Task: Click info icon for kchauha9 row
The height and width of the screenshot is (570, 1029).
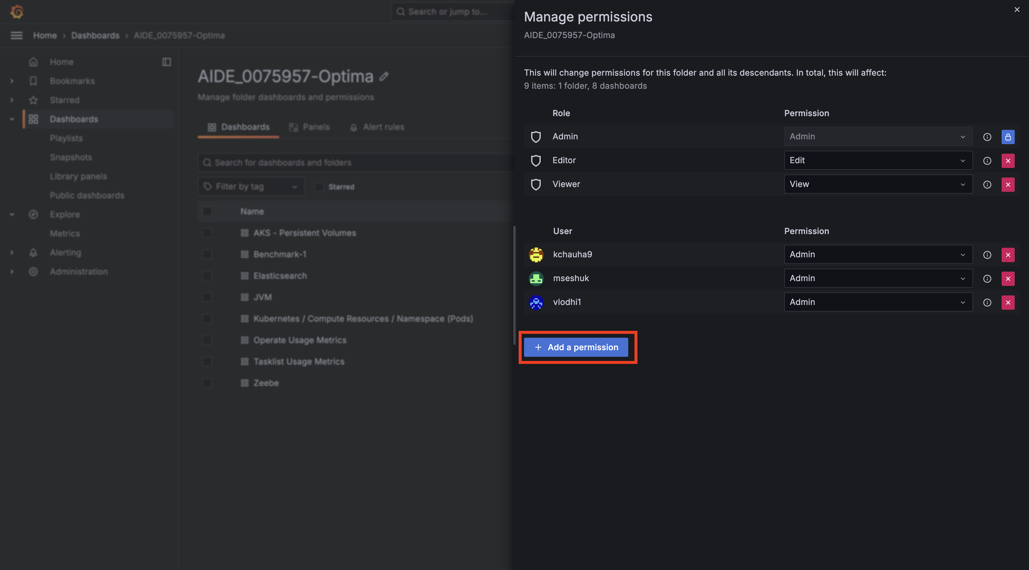Action: click(987, 255)
